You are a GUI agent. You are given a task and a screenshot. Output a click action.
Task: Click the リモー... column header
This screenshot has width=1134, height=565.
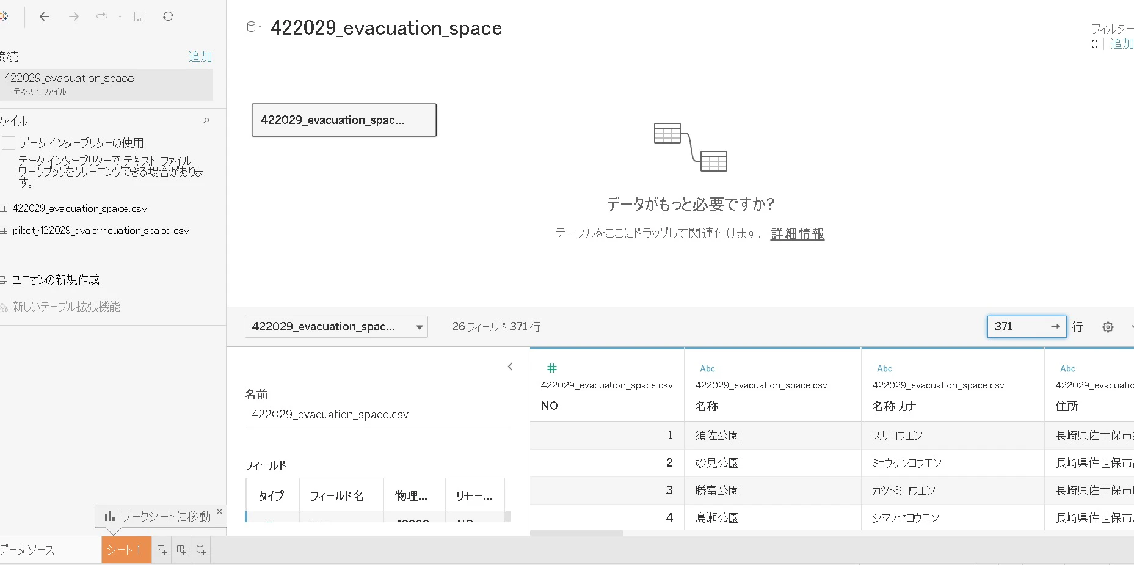474,496
